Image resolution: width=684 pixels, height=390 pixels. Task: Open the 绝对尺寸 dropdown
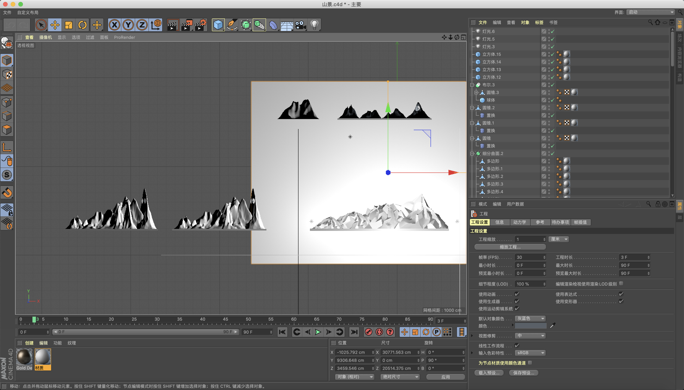(x=400, y=377)
